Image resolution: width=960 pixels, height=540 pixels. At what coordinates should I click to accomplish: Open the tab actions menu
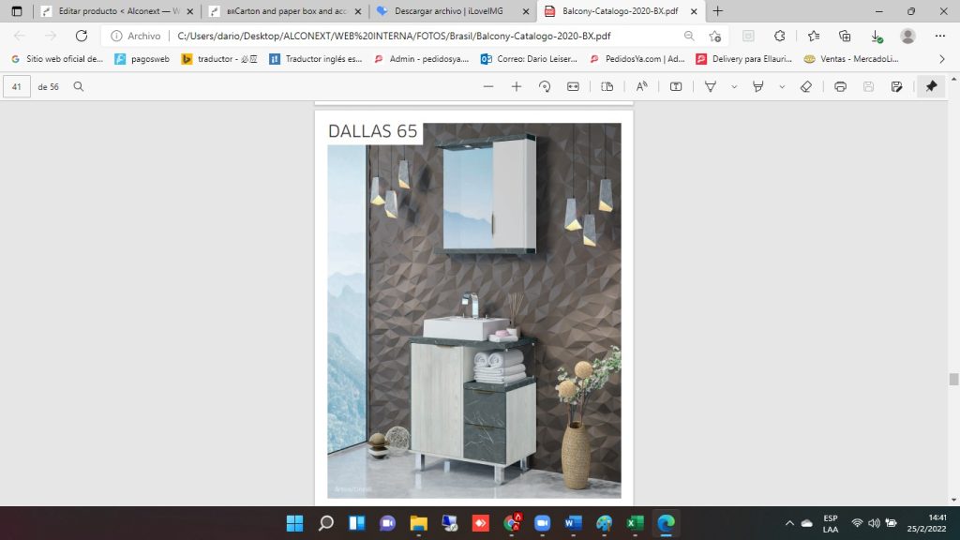[x=17, y=11]
